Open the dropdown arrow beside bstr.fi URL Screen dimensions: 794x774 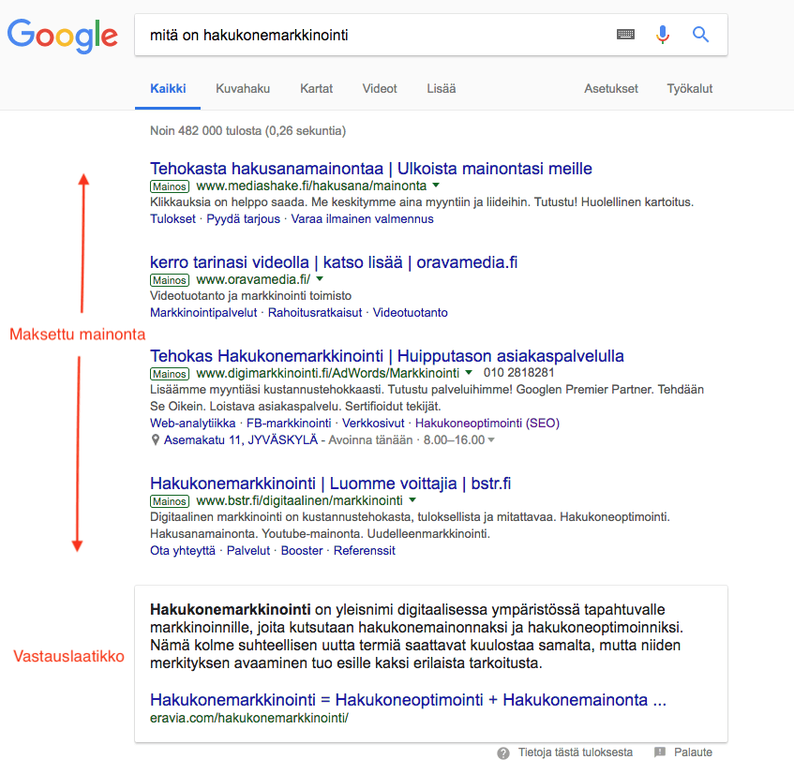(412, 499)
